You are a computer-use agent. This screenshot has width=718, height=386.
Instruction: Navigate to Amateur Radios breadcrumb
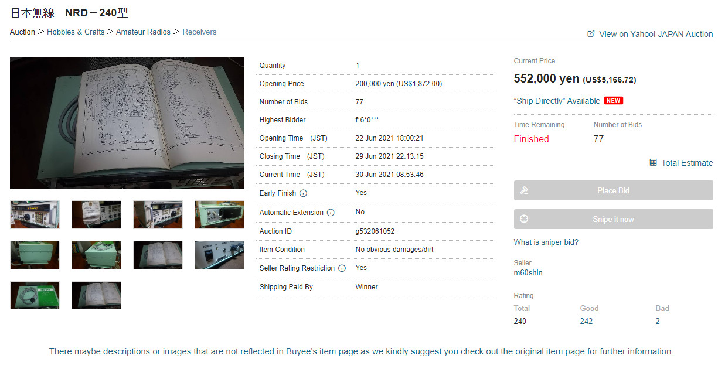point(143,32)
